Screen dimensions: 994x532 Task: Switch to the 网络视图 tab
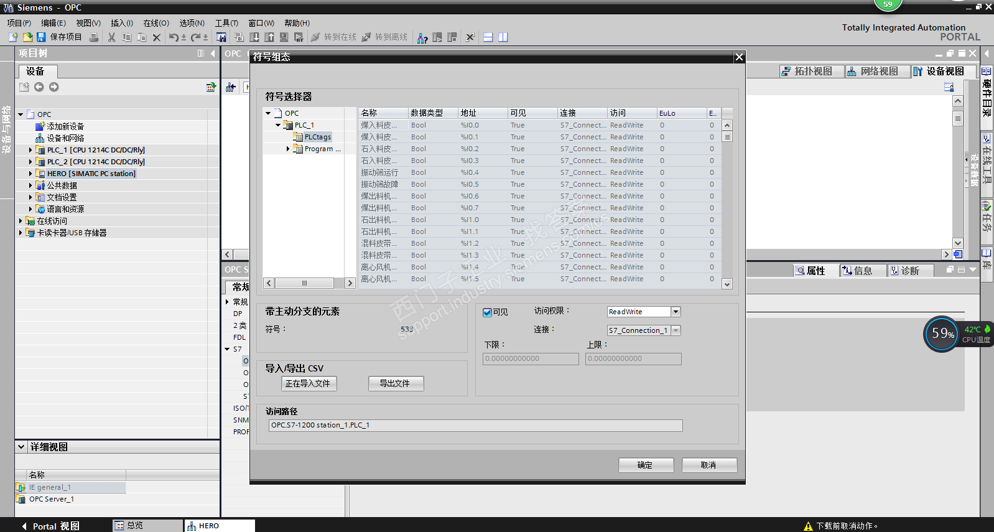click(x=878, y=72)
